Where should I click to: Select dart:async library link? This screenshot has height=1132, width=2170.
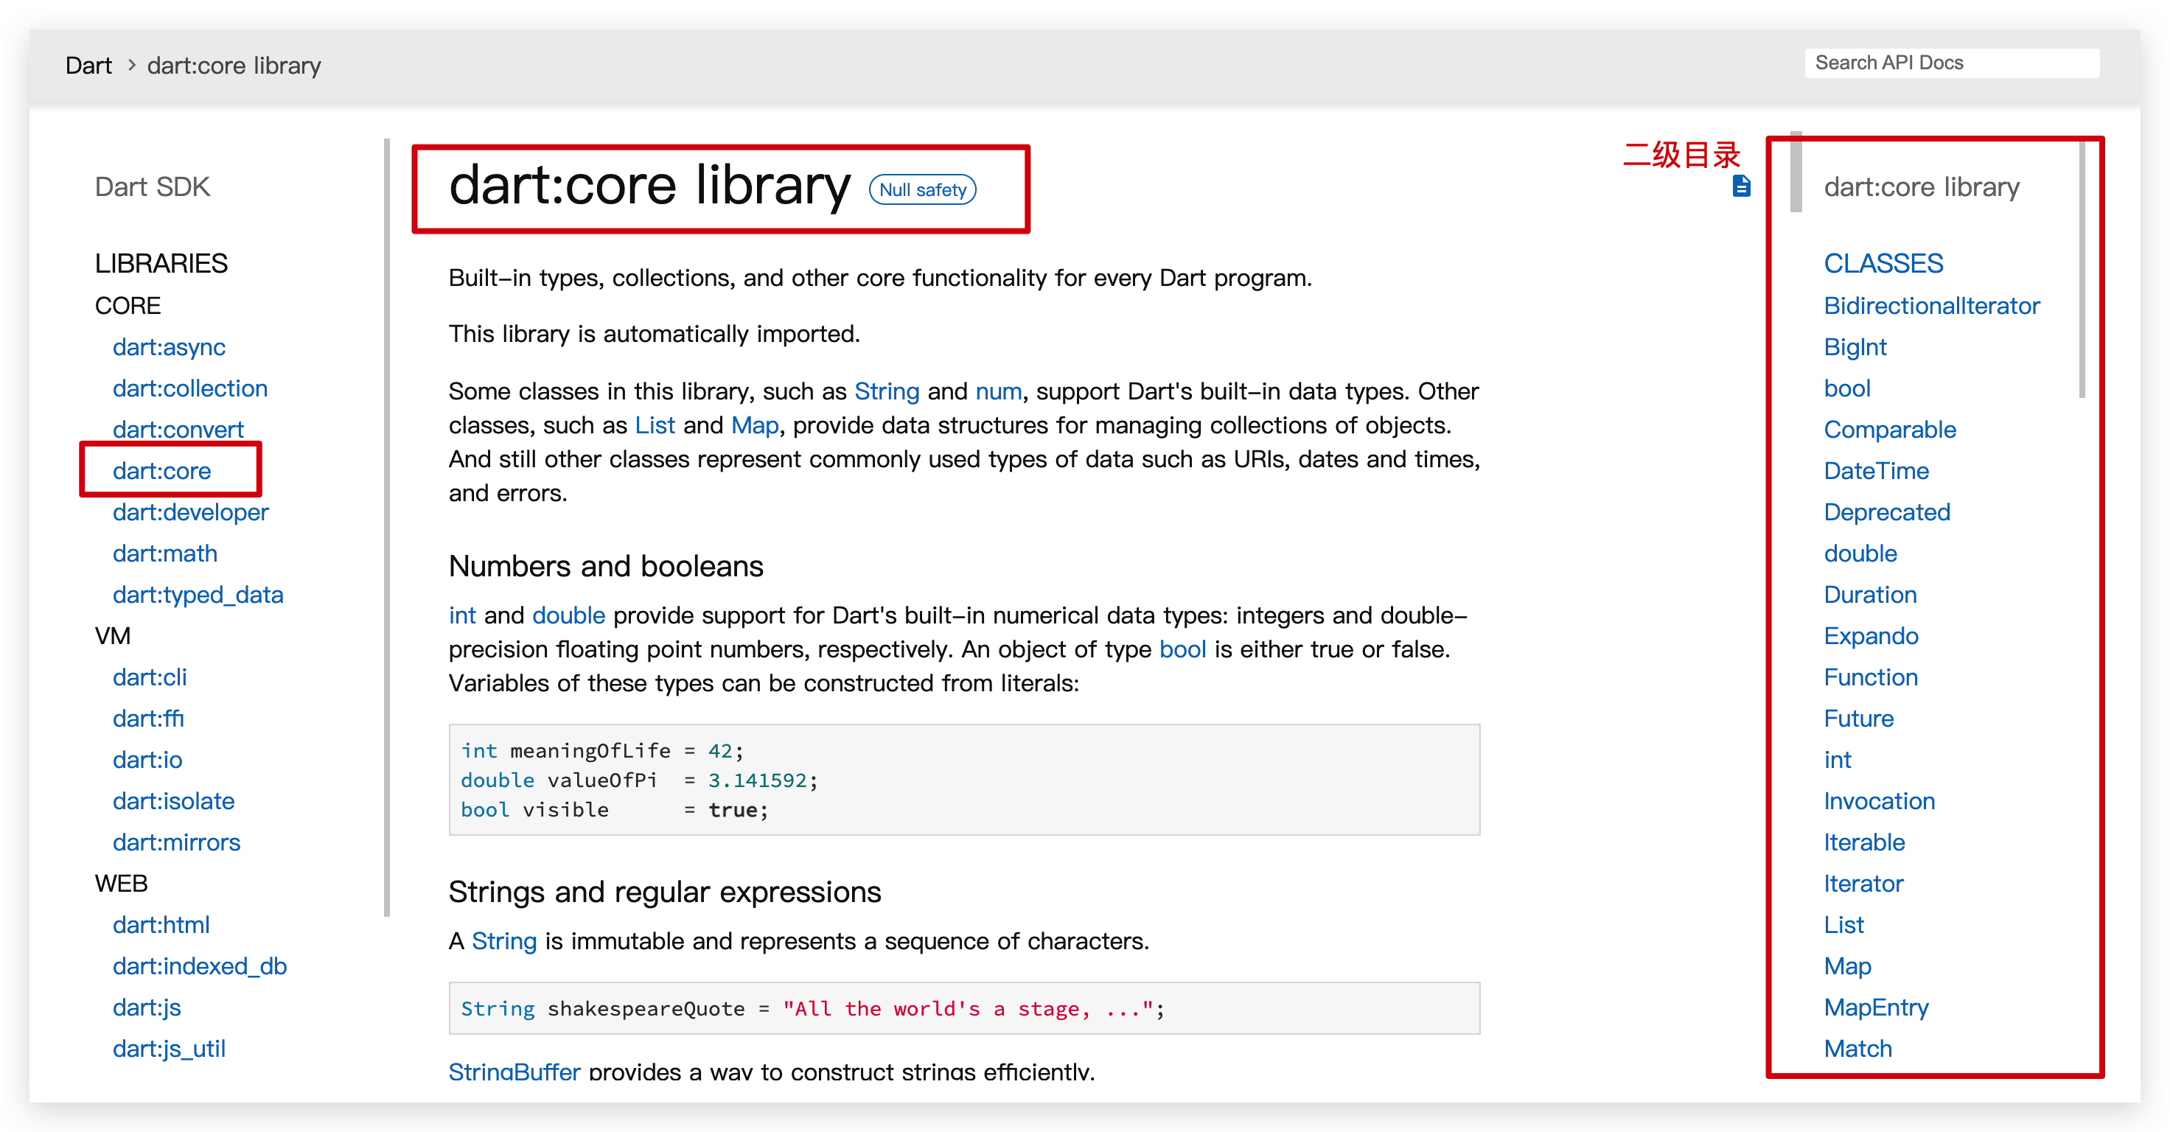click(x=168, y=346)
